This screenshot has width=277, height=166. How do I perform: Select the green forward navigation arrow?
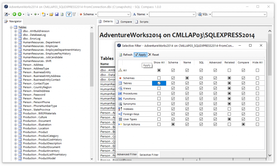click(x=19, y=14)
